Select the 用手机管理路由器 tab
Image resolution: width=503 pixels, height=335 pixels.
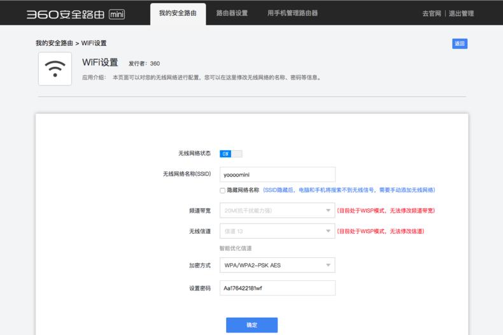click(x=292, y=13)
